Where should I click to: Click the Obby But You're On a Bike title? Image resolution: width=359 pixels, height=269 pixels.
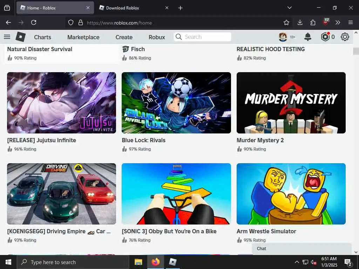click(169, 231)
